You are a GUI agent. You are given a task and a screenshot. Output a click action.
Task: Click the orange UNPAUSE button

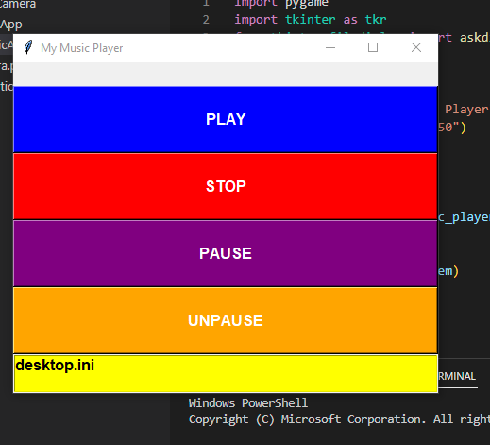226,320
